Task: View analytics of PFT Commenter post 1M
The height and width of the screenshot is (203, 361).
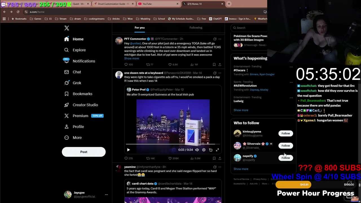Action: pos(194,65)
